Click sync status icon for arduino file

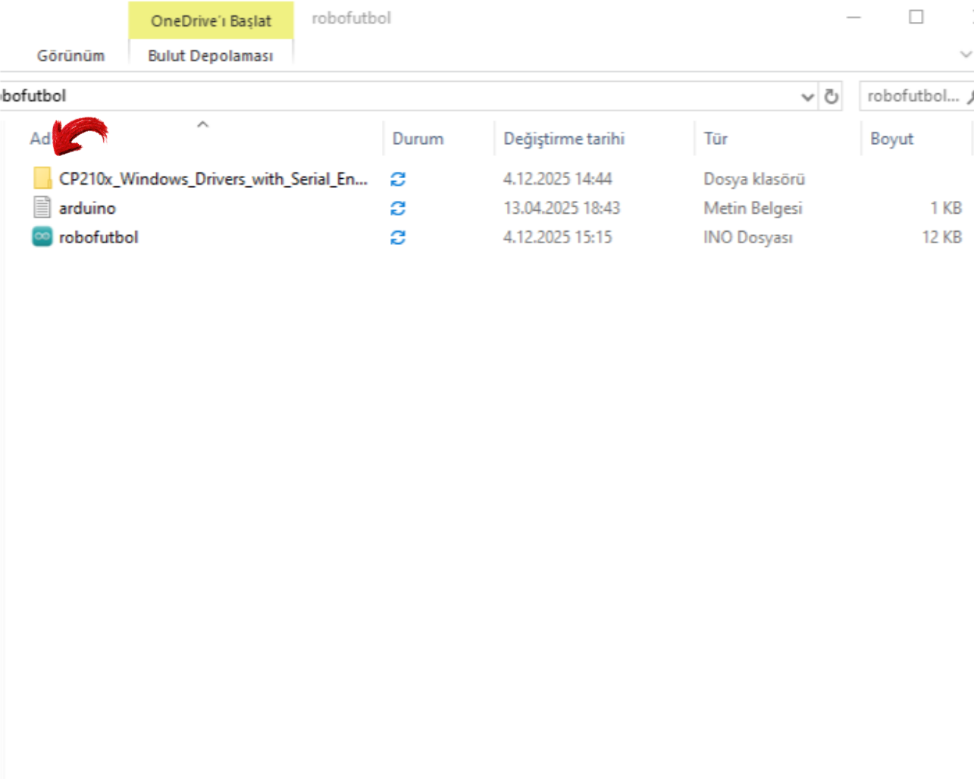pyautogui.click(x=398, y=208)
